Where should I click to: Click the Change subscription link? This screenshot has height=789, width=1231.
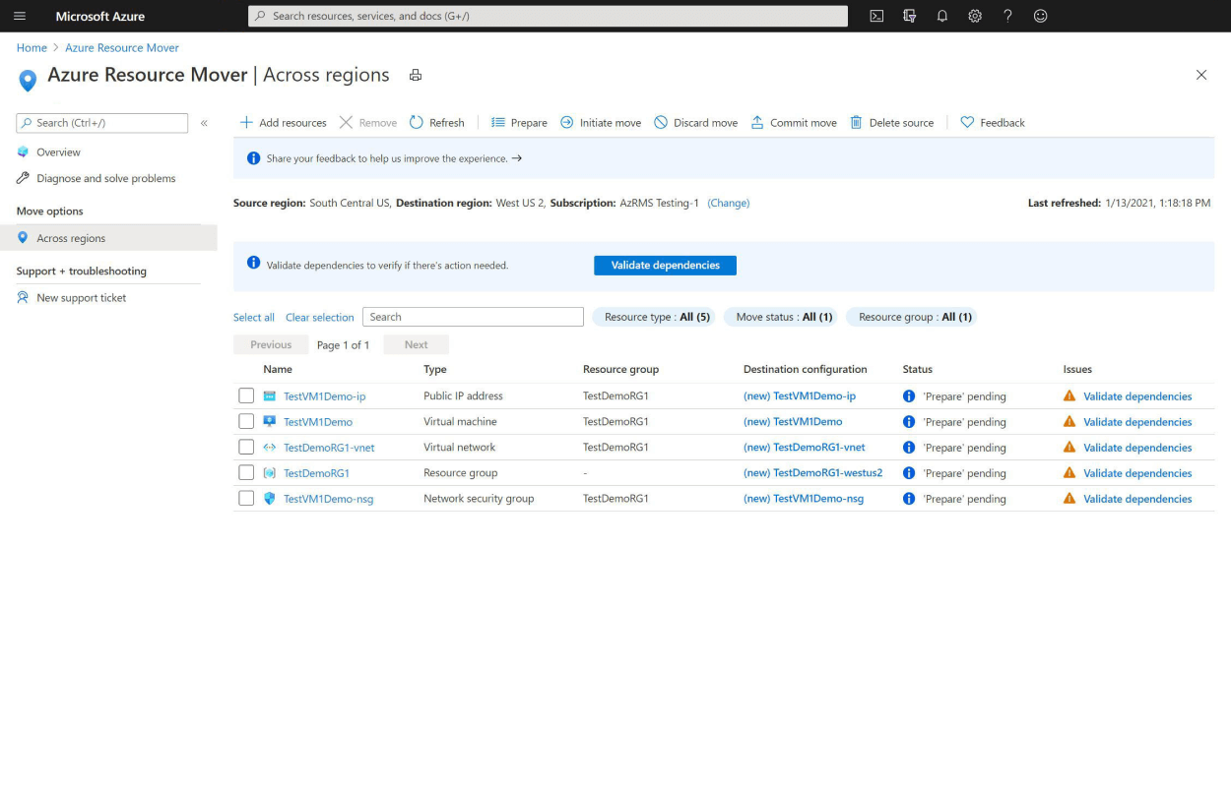729,203
